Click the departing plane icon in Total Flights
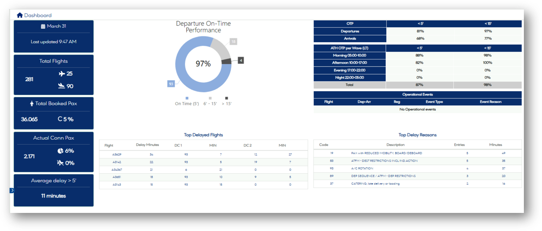 [62, 74]
